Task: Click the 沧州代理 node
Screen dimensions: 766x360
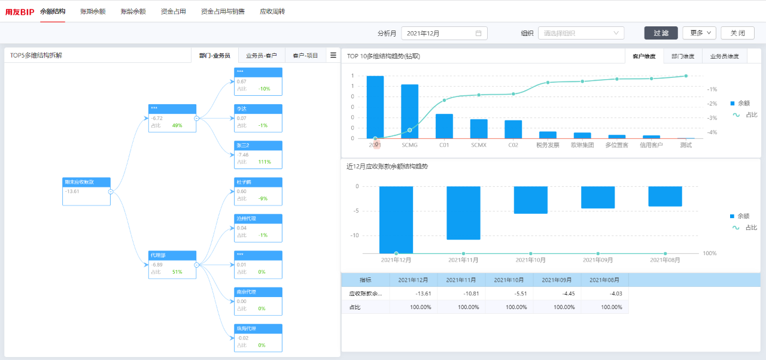Action: pos(258,228)
